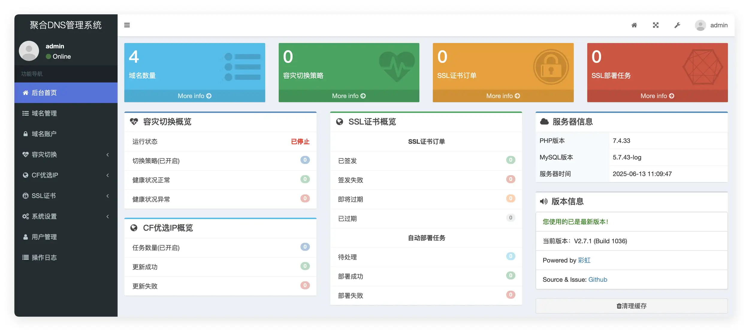The image size is (749, 331).
Task: Click the heart-pulse icon on 容灾切换策略 card
Action: tap(397, 67)
